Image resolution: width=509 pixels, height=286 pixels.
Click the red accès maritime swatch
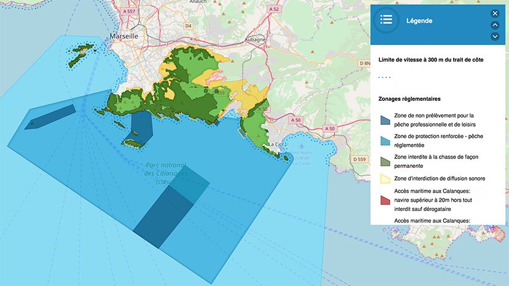(384, 200)
